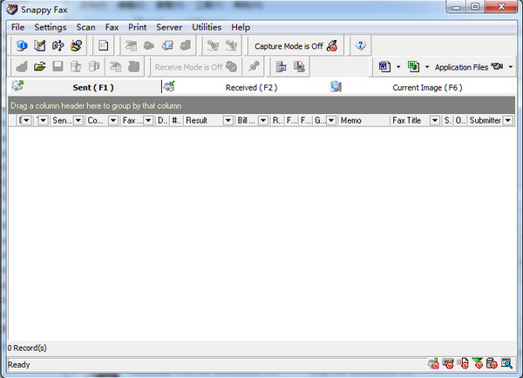Open the Word icon dropdown arrow

398,67
